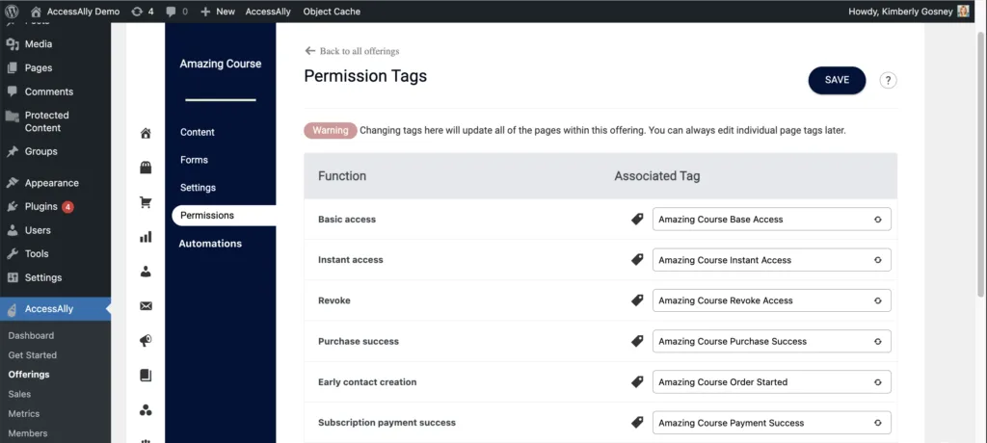
Task: Open the Automations section
Action: (x=210, y=244)
